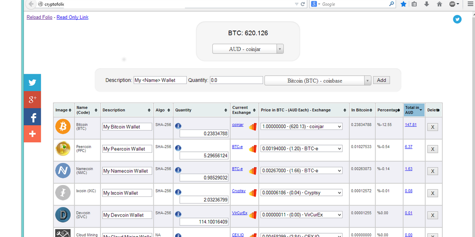Click the VirCurEx exchange link
This screenshot has height=237, width=475.
point(240,213)
